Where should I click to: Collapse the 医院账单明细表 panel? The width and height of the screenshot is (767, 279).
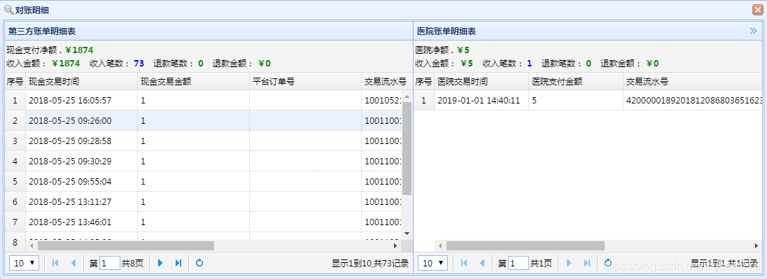tap(753, 31)
